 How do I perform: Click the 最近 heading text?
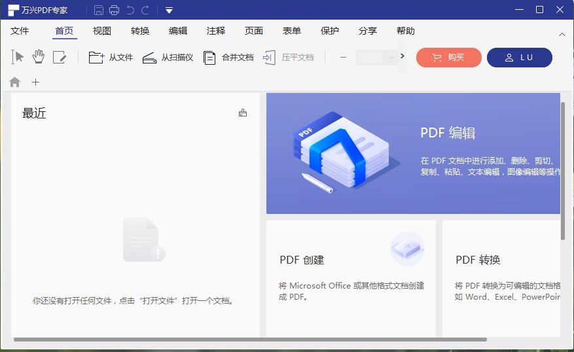34,113
